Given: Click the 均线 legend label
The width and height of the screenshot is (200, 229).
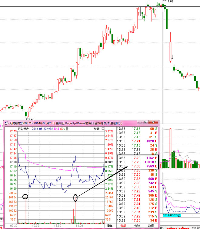Looking at the screenshot, I should pyautogui.click(x=56, y=129).
